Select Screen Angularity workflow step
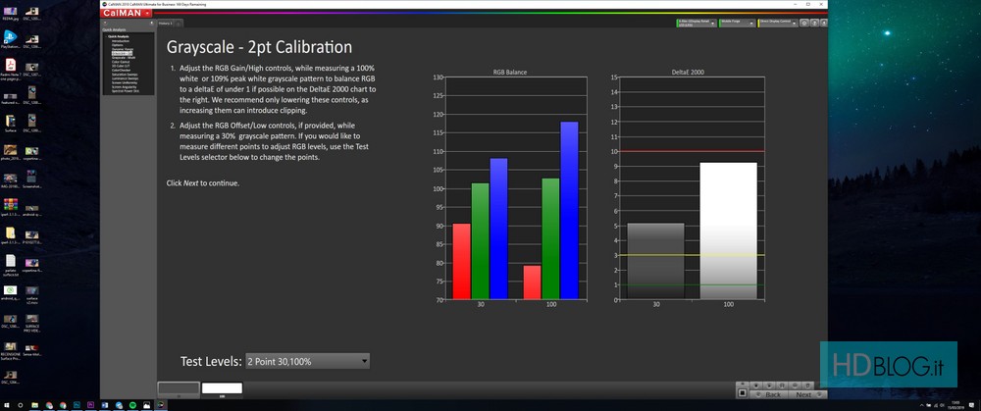 [124, 87]
